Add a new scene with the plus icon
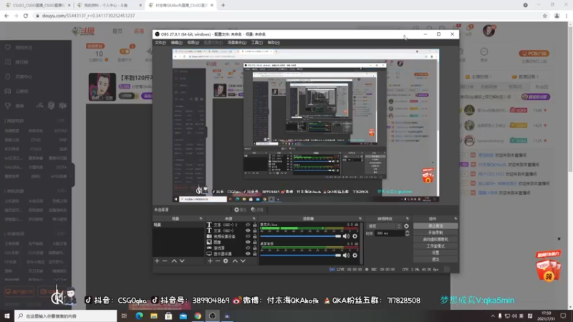Screen dimensions: 573x322 (x=157, y=261)
